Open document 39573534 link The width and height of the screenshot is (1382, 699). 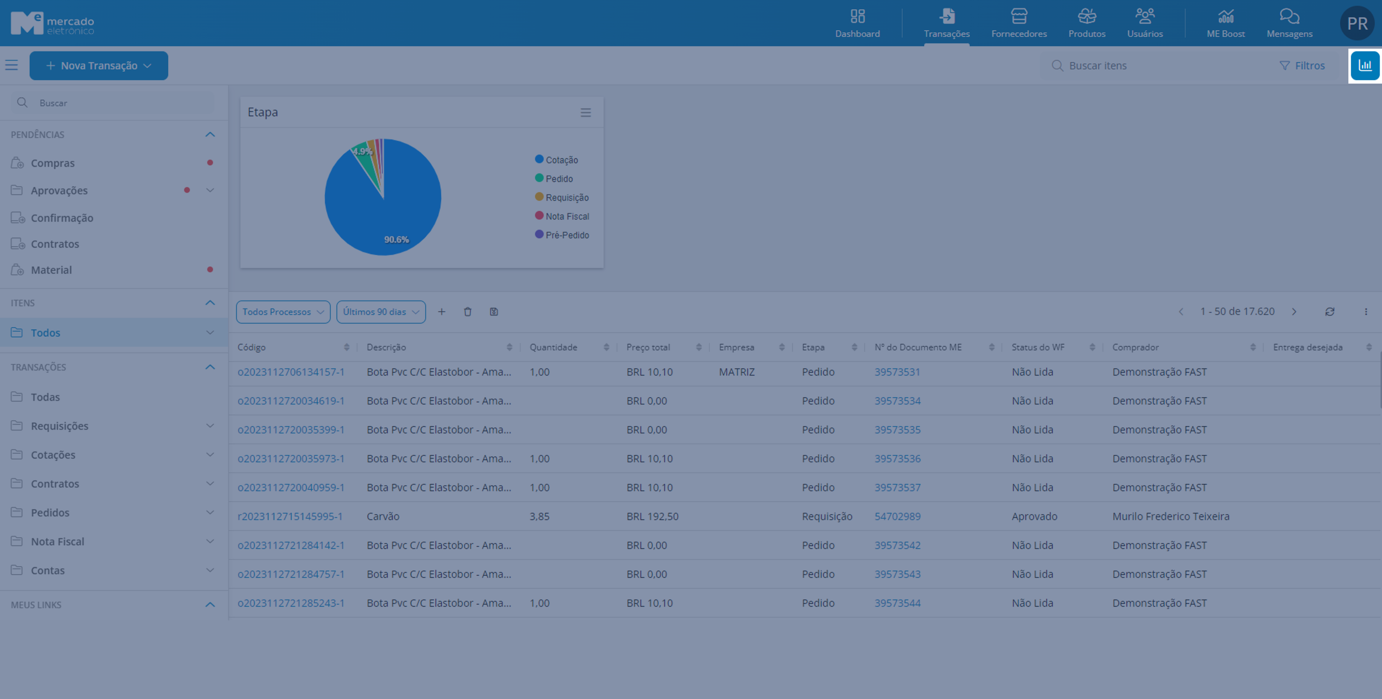897,401
